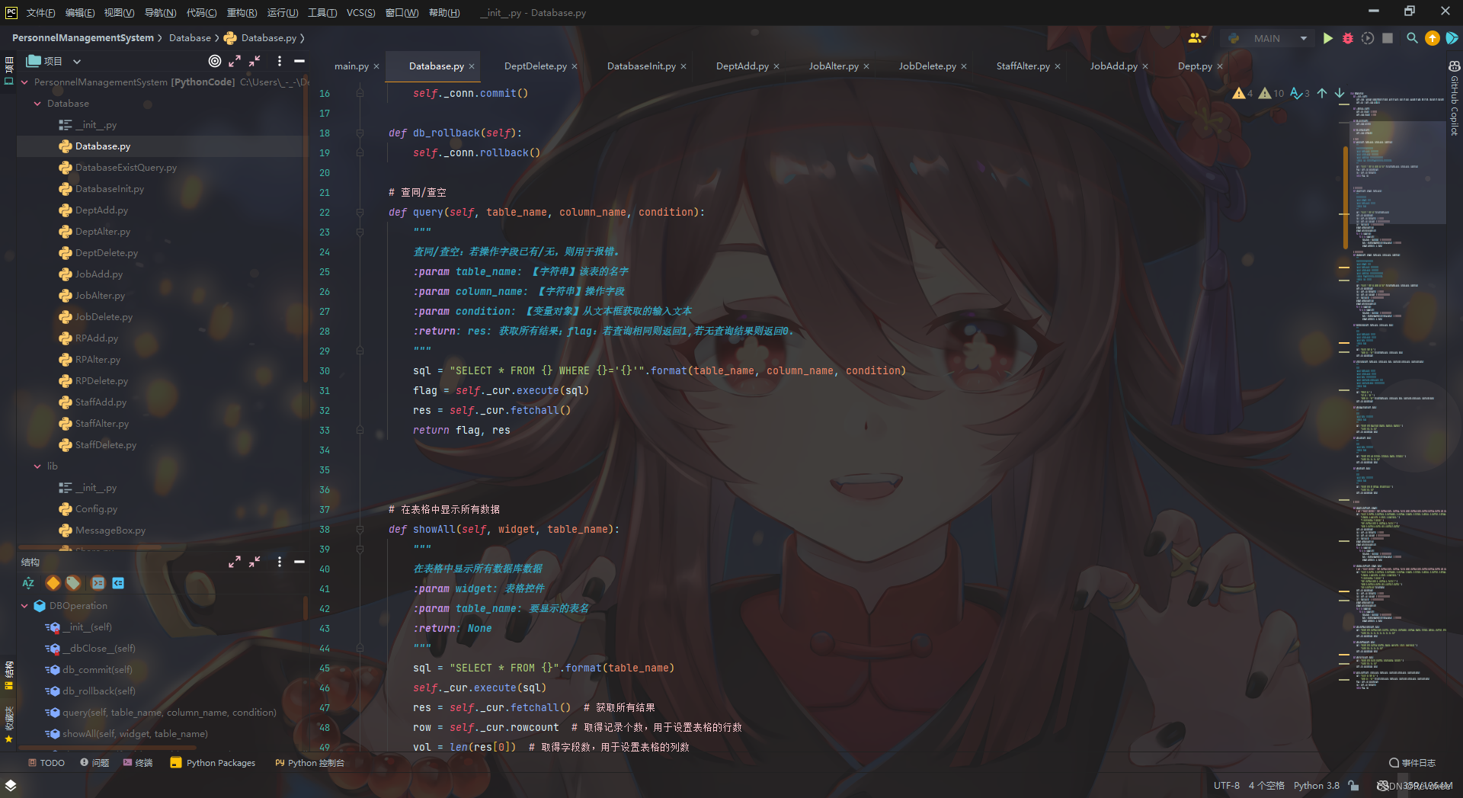Start debugging with the red bug icon

click(x=1347, y=38)
